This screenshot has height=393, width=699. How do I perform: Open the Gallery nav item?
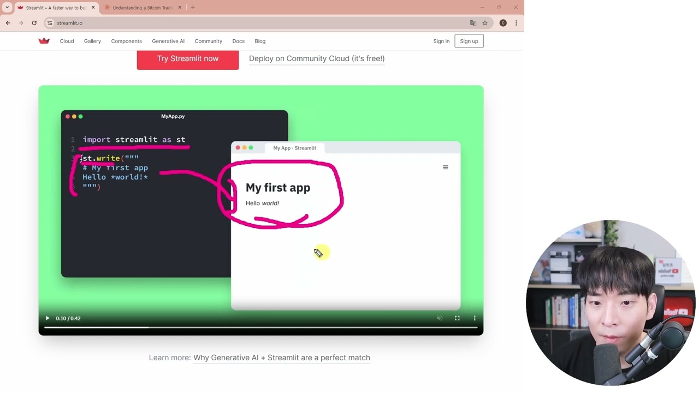92,41
